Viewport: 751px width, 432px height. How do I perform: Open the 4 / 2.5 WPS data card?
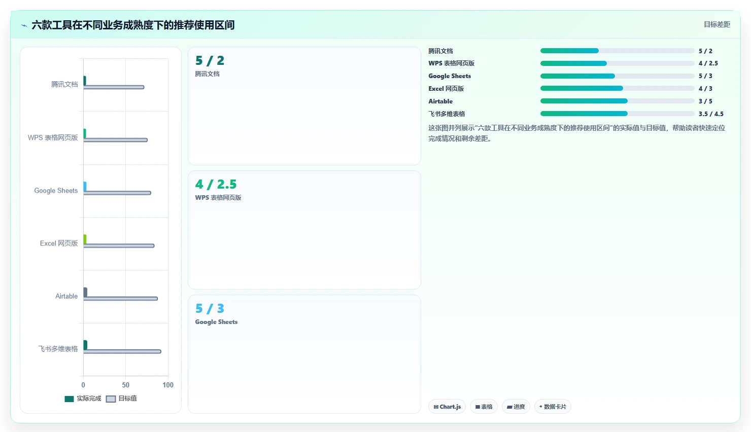pyautogui.click(x=304, y=230)
